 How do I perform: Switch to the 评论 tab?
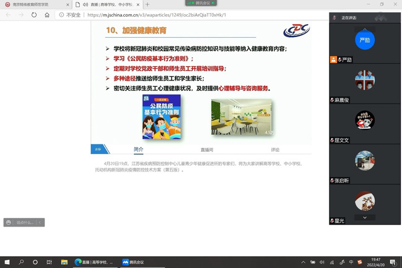tap(275, 150)
